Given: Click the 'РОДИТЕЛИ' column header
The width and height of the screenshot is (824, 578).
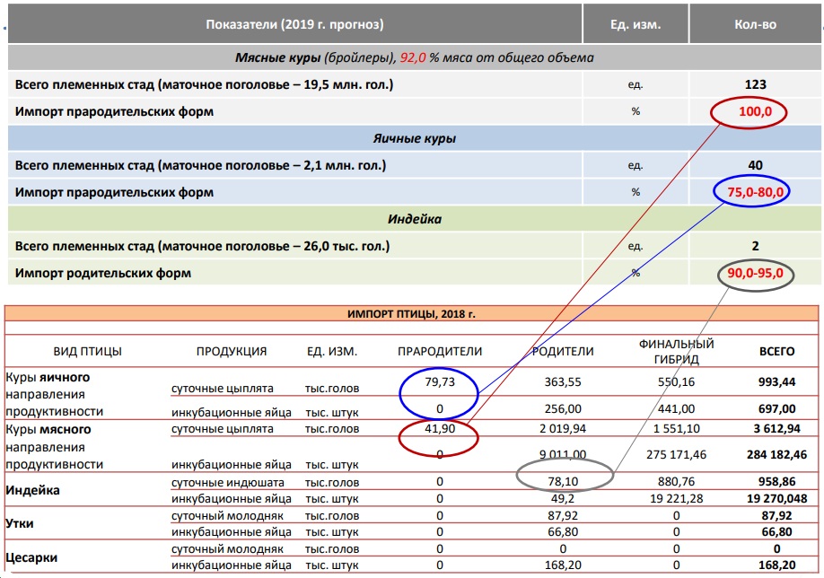Looking at the screenshot, I should tap(563, 351).
